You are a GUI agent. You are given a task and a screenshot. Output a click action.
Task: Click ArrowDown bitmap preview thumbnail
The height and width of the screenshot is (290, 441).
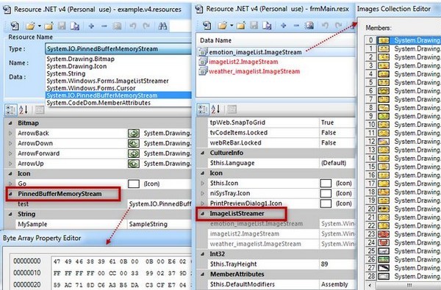(x=134, y=143)
